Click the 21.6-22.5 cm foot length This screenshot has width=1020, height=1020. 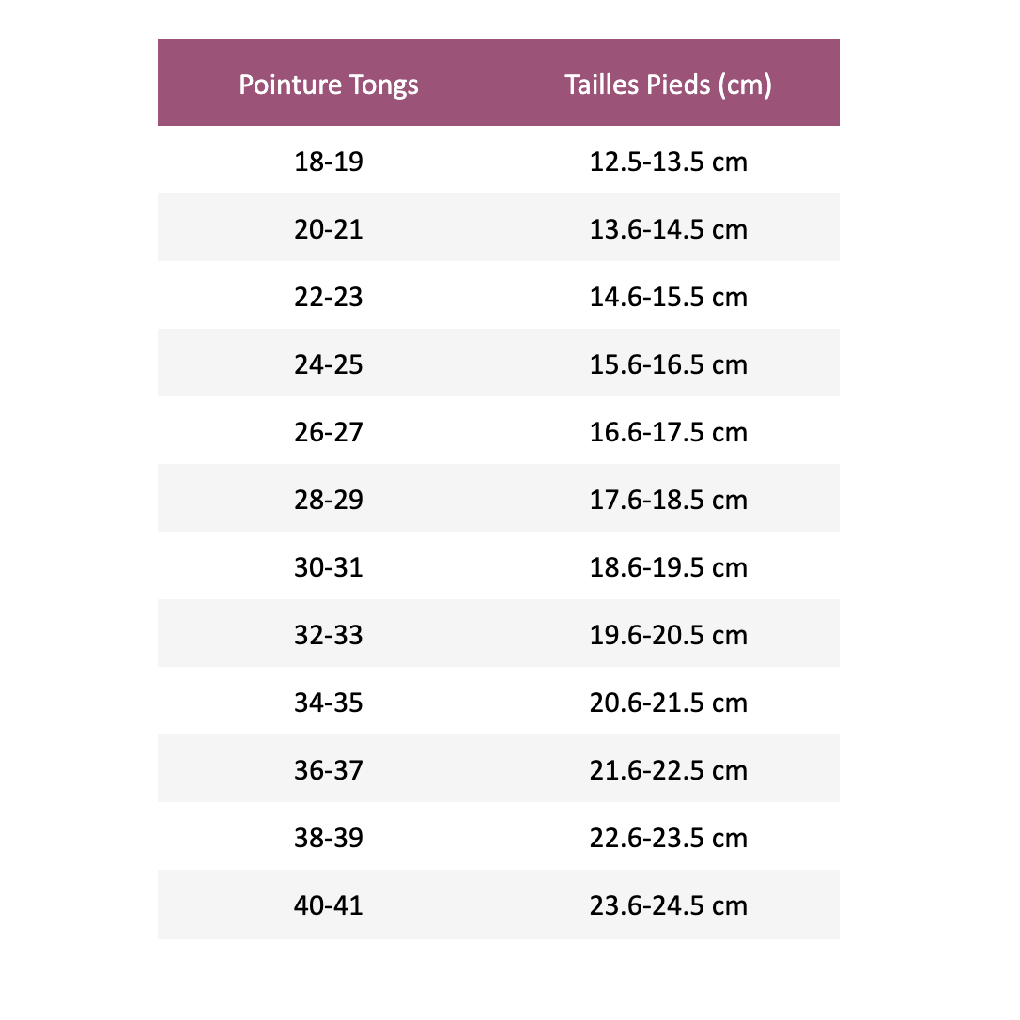click(x=668, y=770)
